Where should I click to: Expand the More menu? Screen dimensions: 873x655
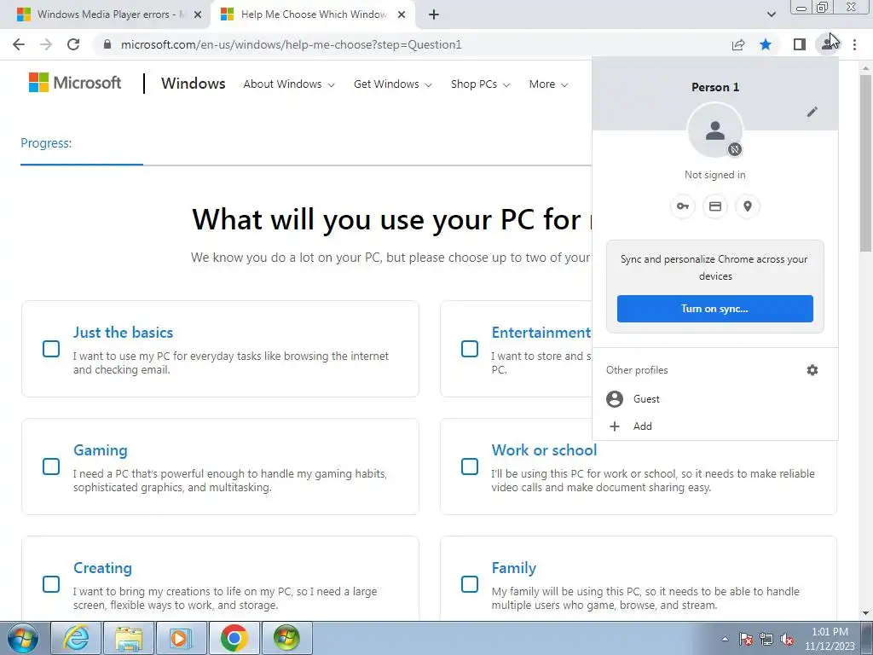coord(548,84)
